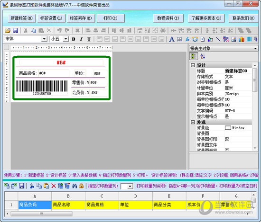Toggle Underline text formatting
The image size is (261, 222).
point(89,39)
